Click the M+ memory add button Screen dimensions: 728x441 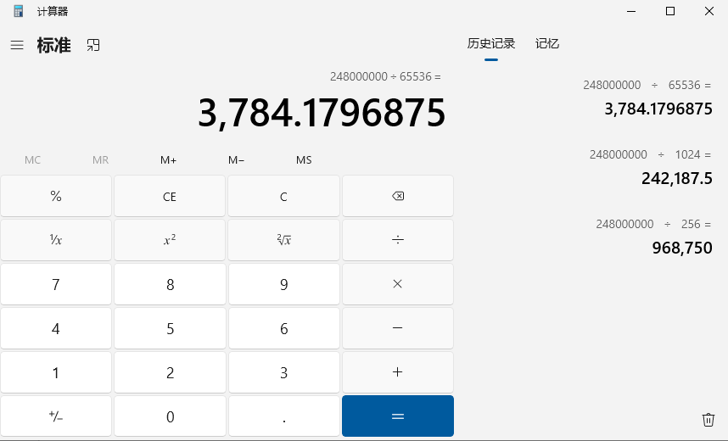(169, 160)
